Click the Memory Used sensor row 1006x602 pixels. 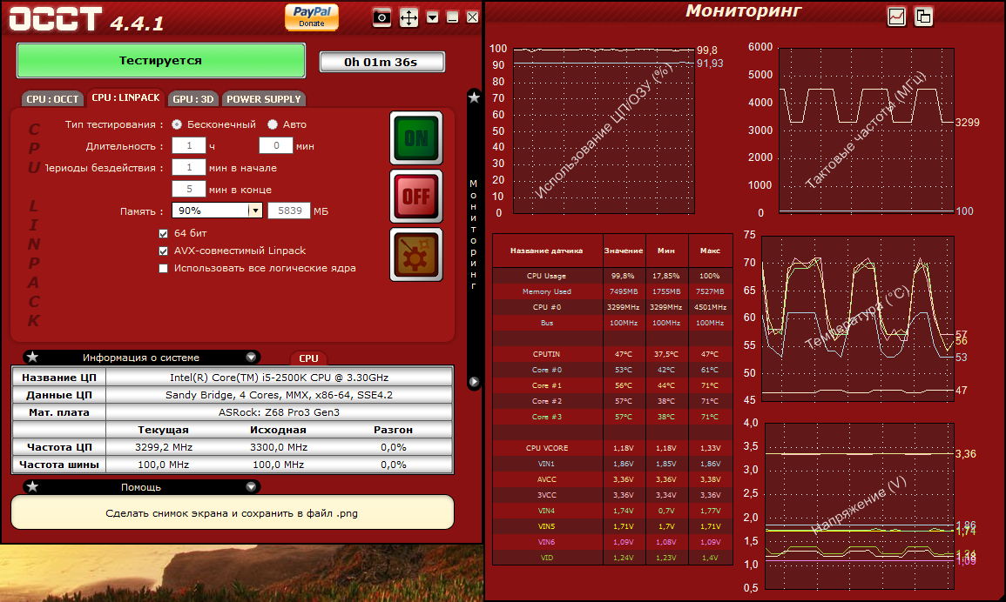612,291
